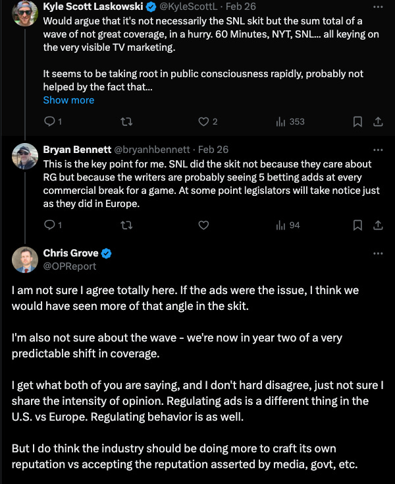The width and height of the screenshot is (395, 484).
Task: Open Bryan Bennett's profile via name
Action: pyautogui.click(x=77, y=150)
